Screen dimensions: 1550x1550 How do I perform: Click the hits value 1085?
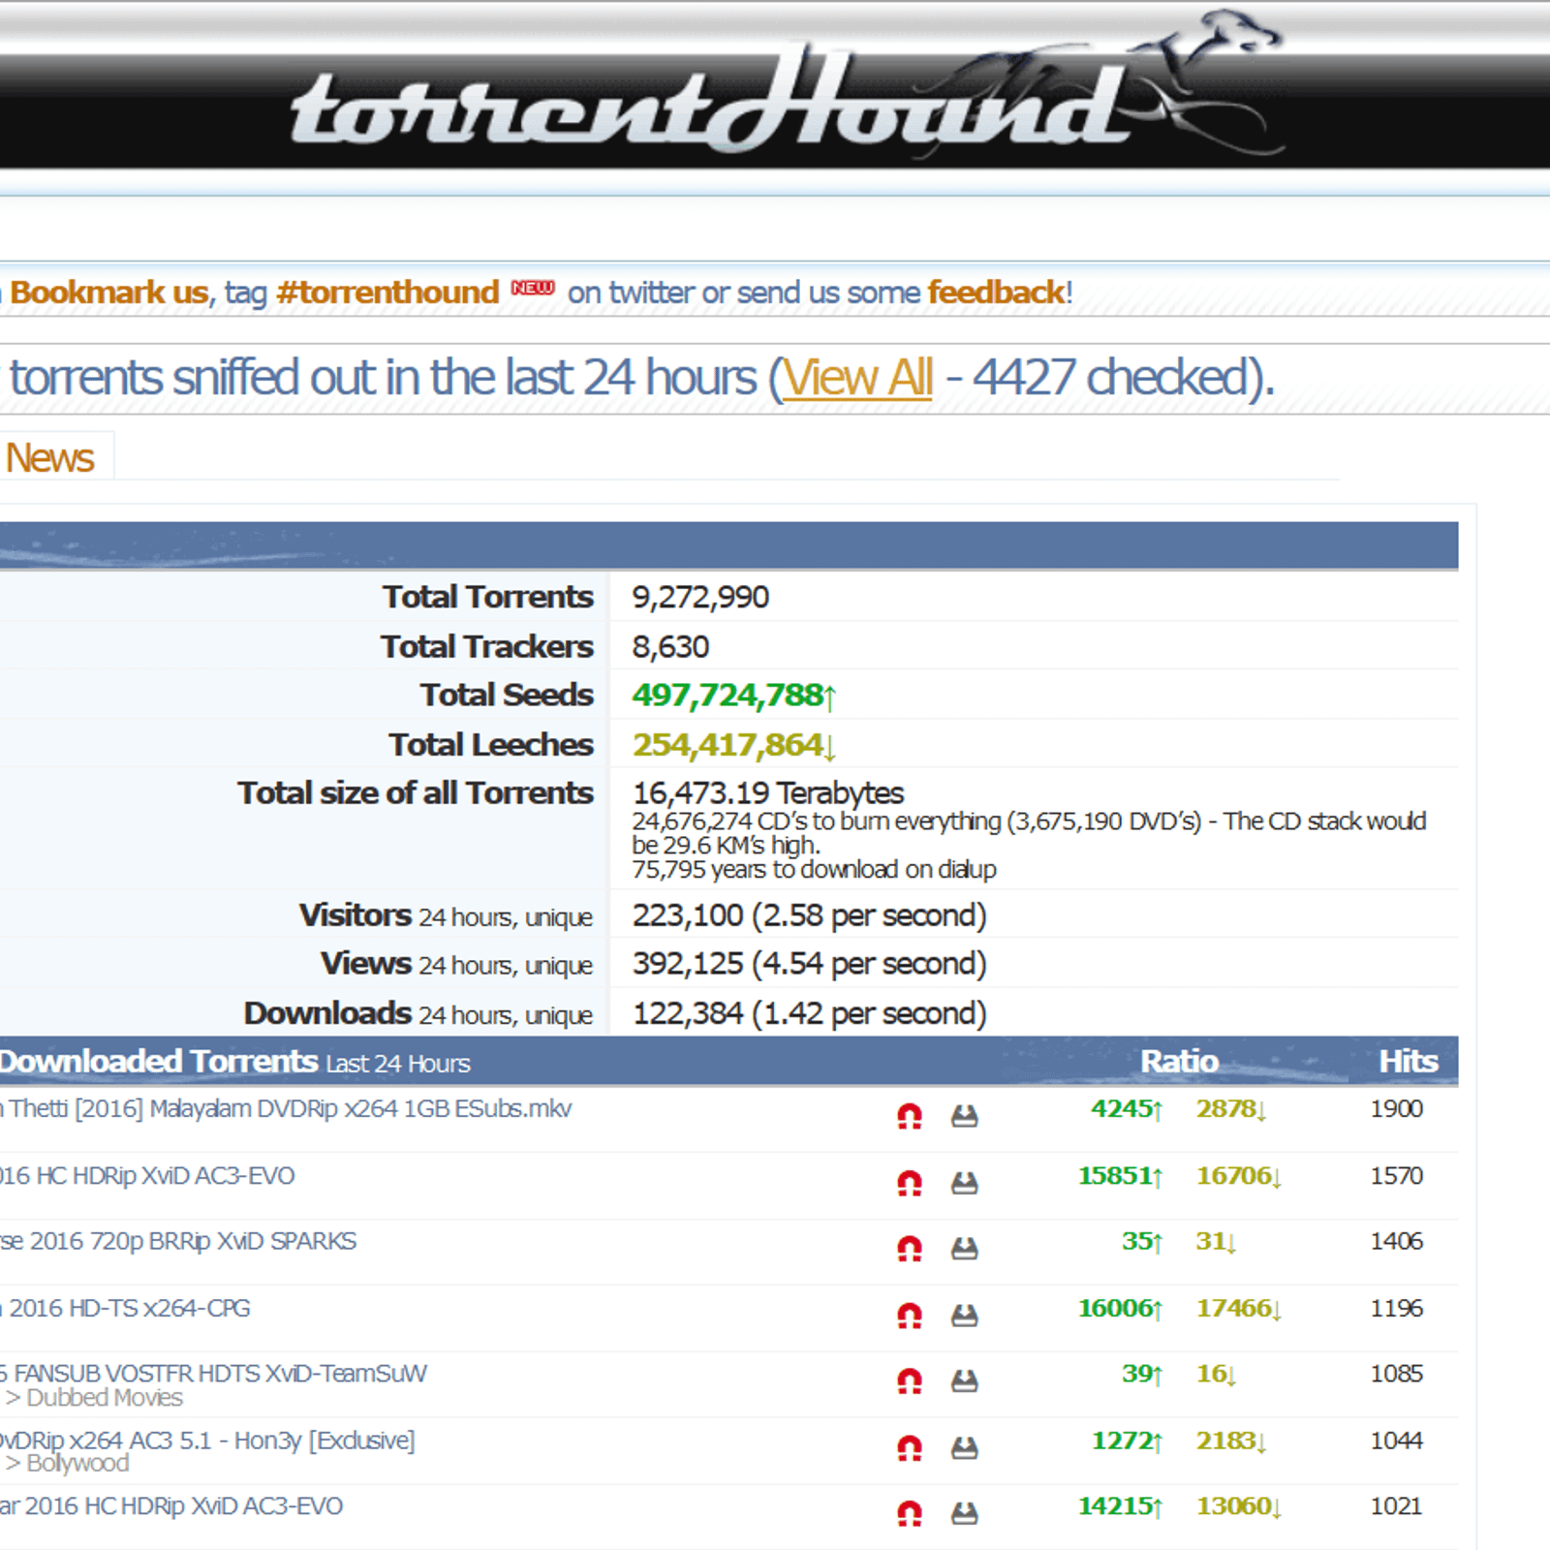(x=1396, y=1374)
